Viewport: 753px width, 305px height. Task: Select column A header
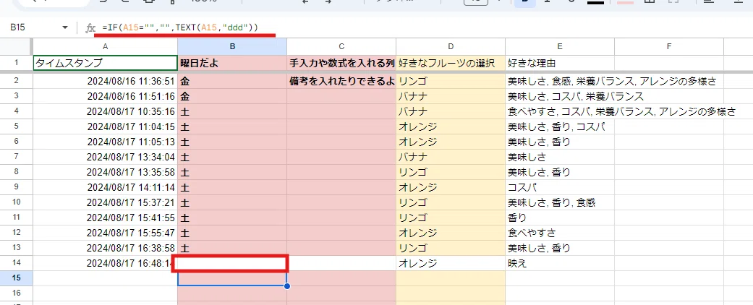[x=105, y=46]
